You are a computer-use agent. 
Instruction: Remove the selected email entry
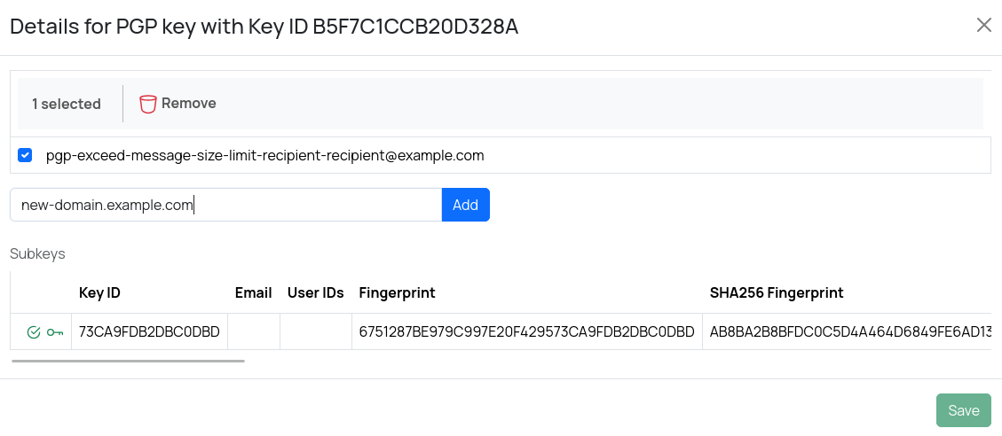(x=178, y=104)
